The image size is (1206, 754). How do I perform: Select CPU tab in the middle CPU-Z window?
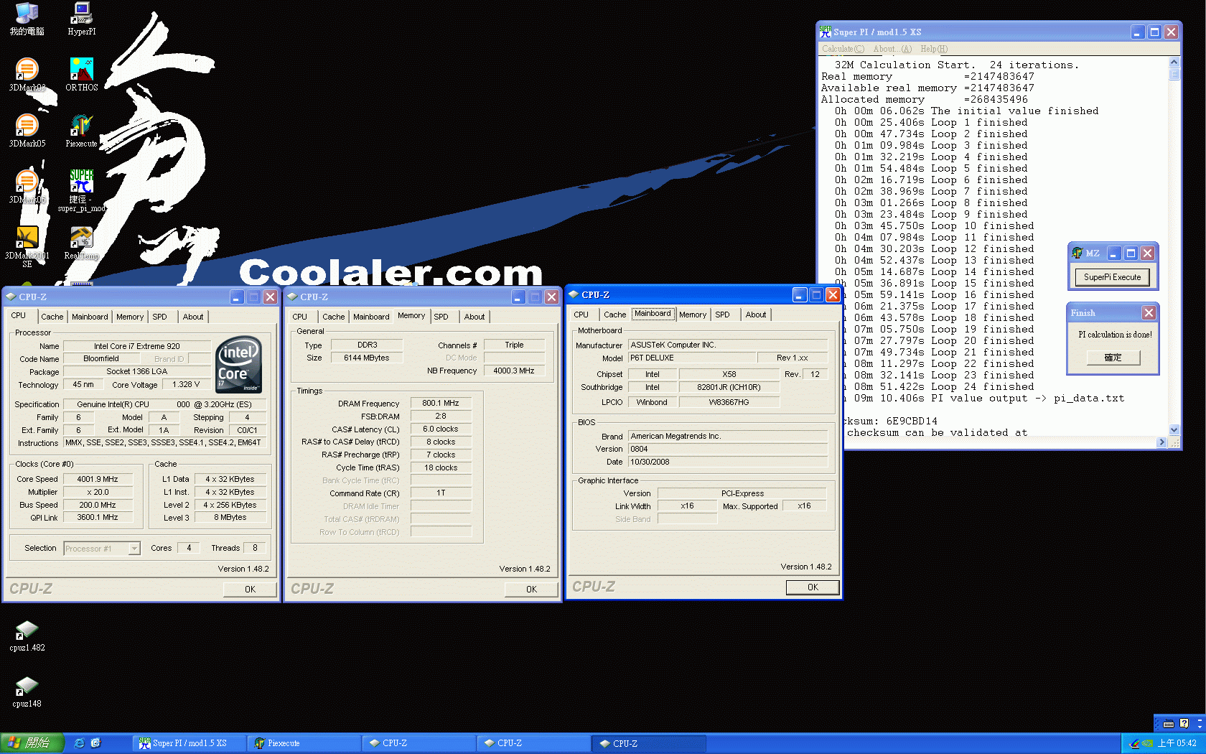[300, 317]
